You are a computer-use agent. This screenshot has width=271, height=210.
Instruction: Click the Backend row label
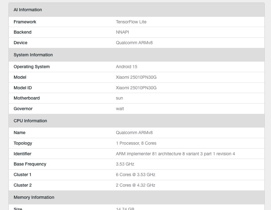(x=22, y=32)
